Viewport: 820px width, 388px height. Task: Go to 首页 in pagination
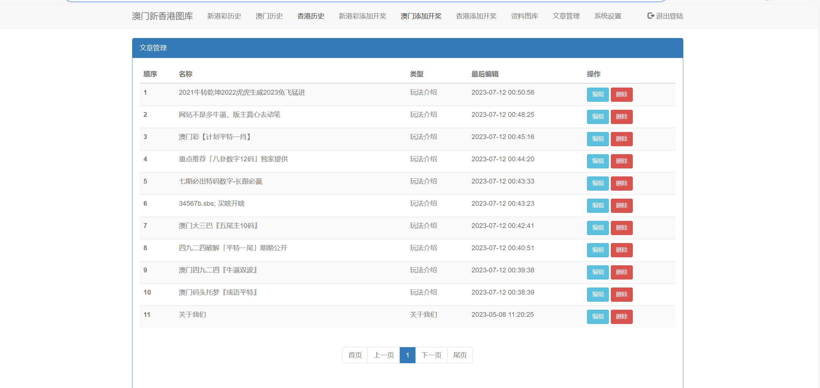pyautogui.click(x=355, y=355)
